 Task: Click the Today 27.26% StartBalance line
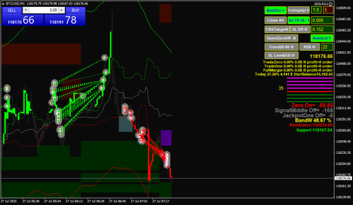(294, 74)
